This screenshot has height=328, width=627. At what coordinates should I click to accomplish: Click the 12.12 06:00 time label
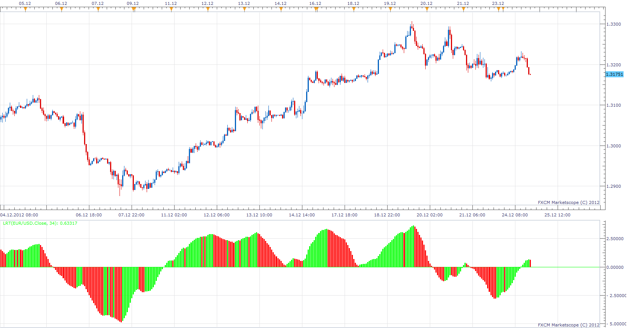(216, 215)
